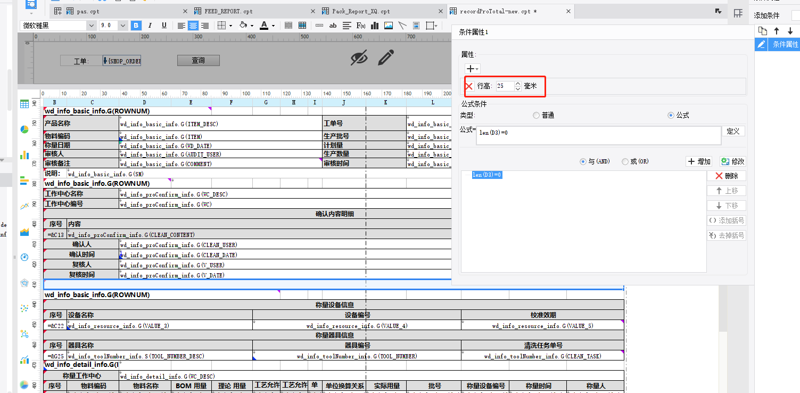Insert image element from toolbar
Screen dimensions: 800x393
(x=389, y=26)
